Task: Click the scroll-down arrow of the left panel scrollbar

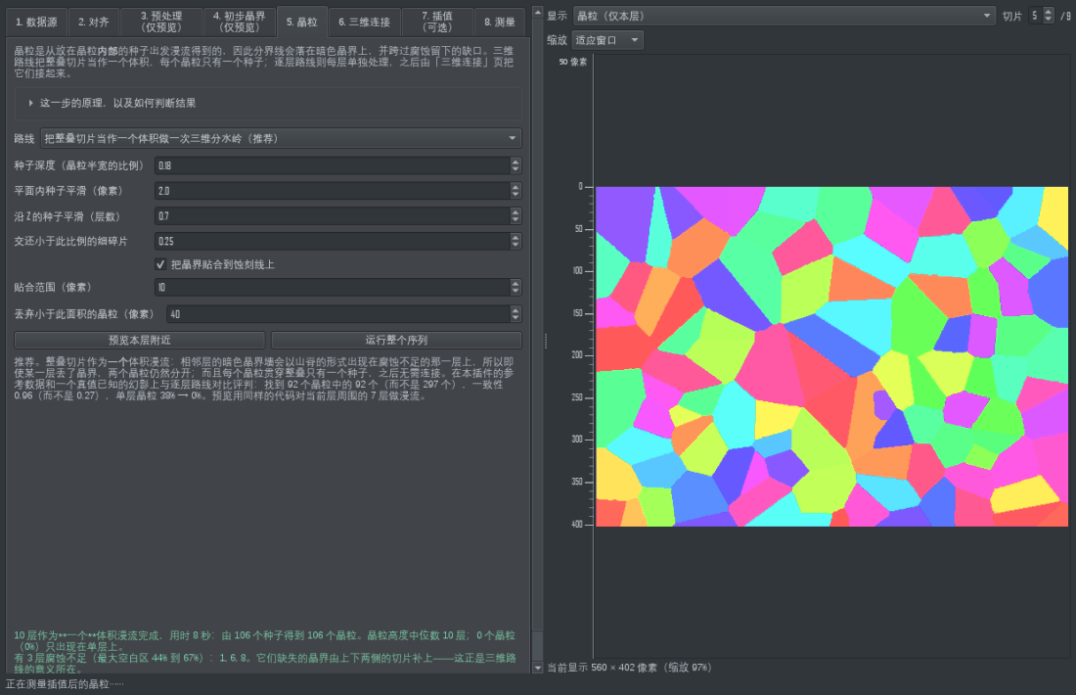Action: click(537, 668)
